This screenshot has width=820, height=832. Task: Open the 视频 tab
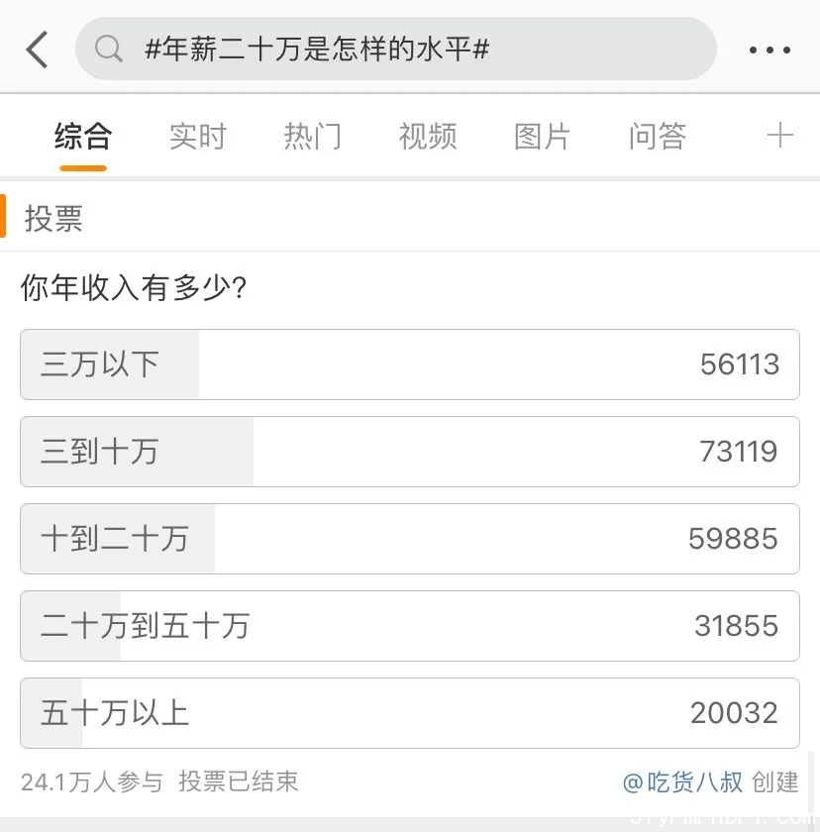point(428,137)
